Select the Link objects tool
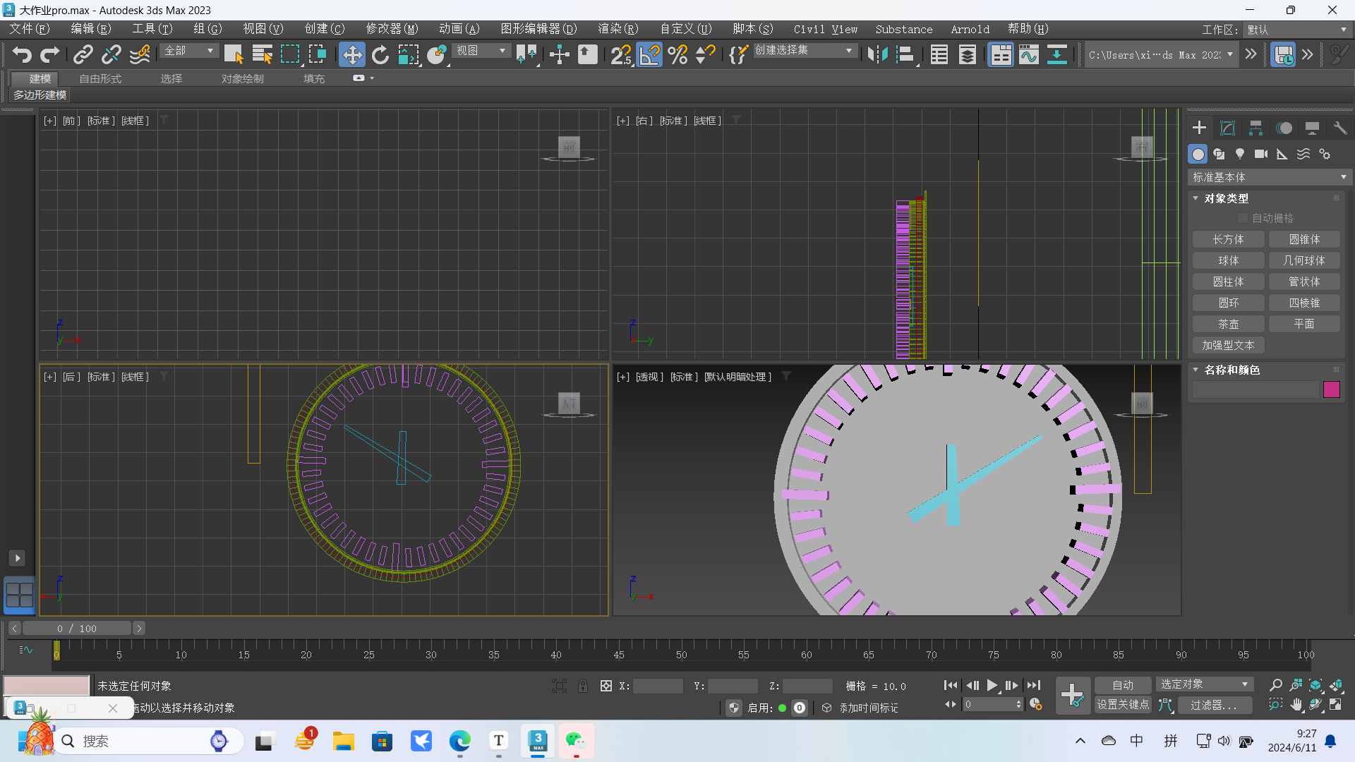1355x762 pixels. click(x=83, y=54)
